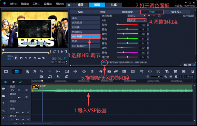Screen dimensions: 197x126
Task: Switch to the 共享 workspace tab
Action: pos(114,5)
